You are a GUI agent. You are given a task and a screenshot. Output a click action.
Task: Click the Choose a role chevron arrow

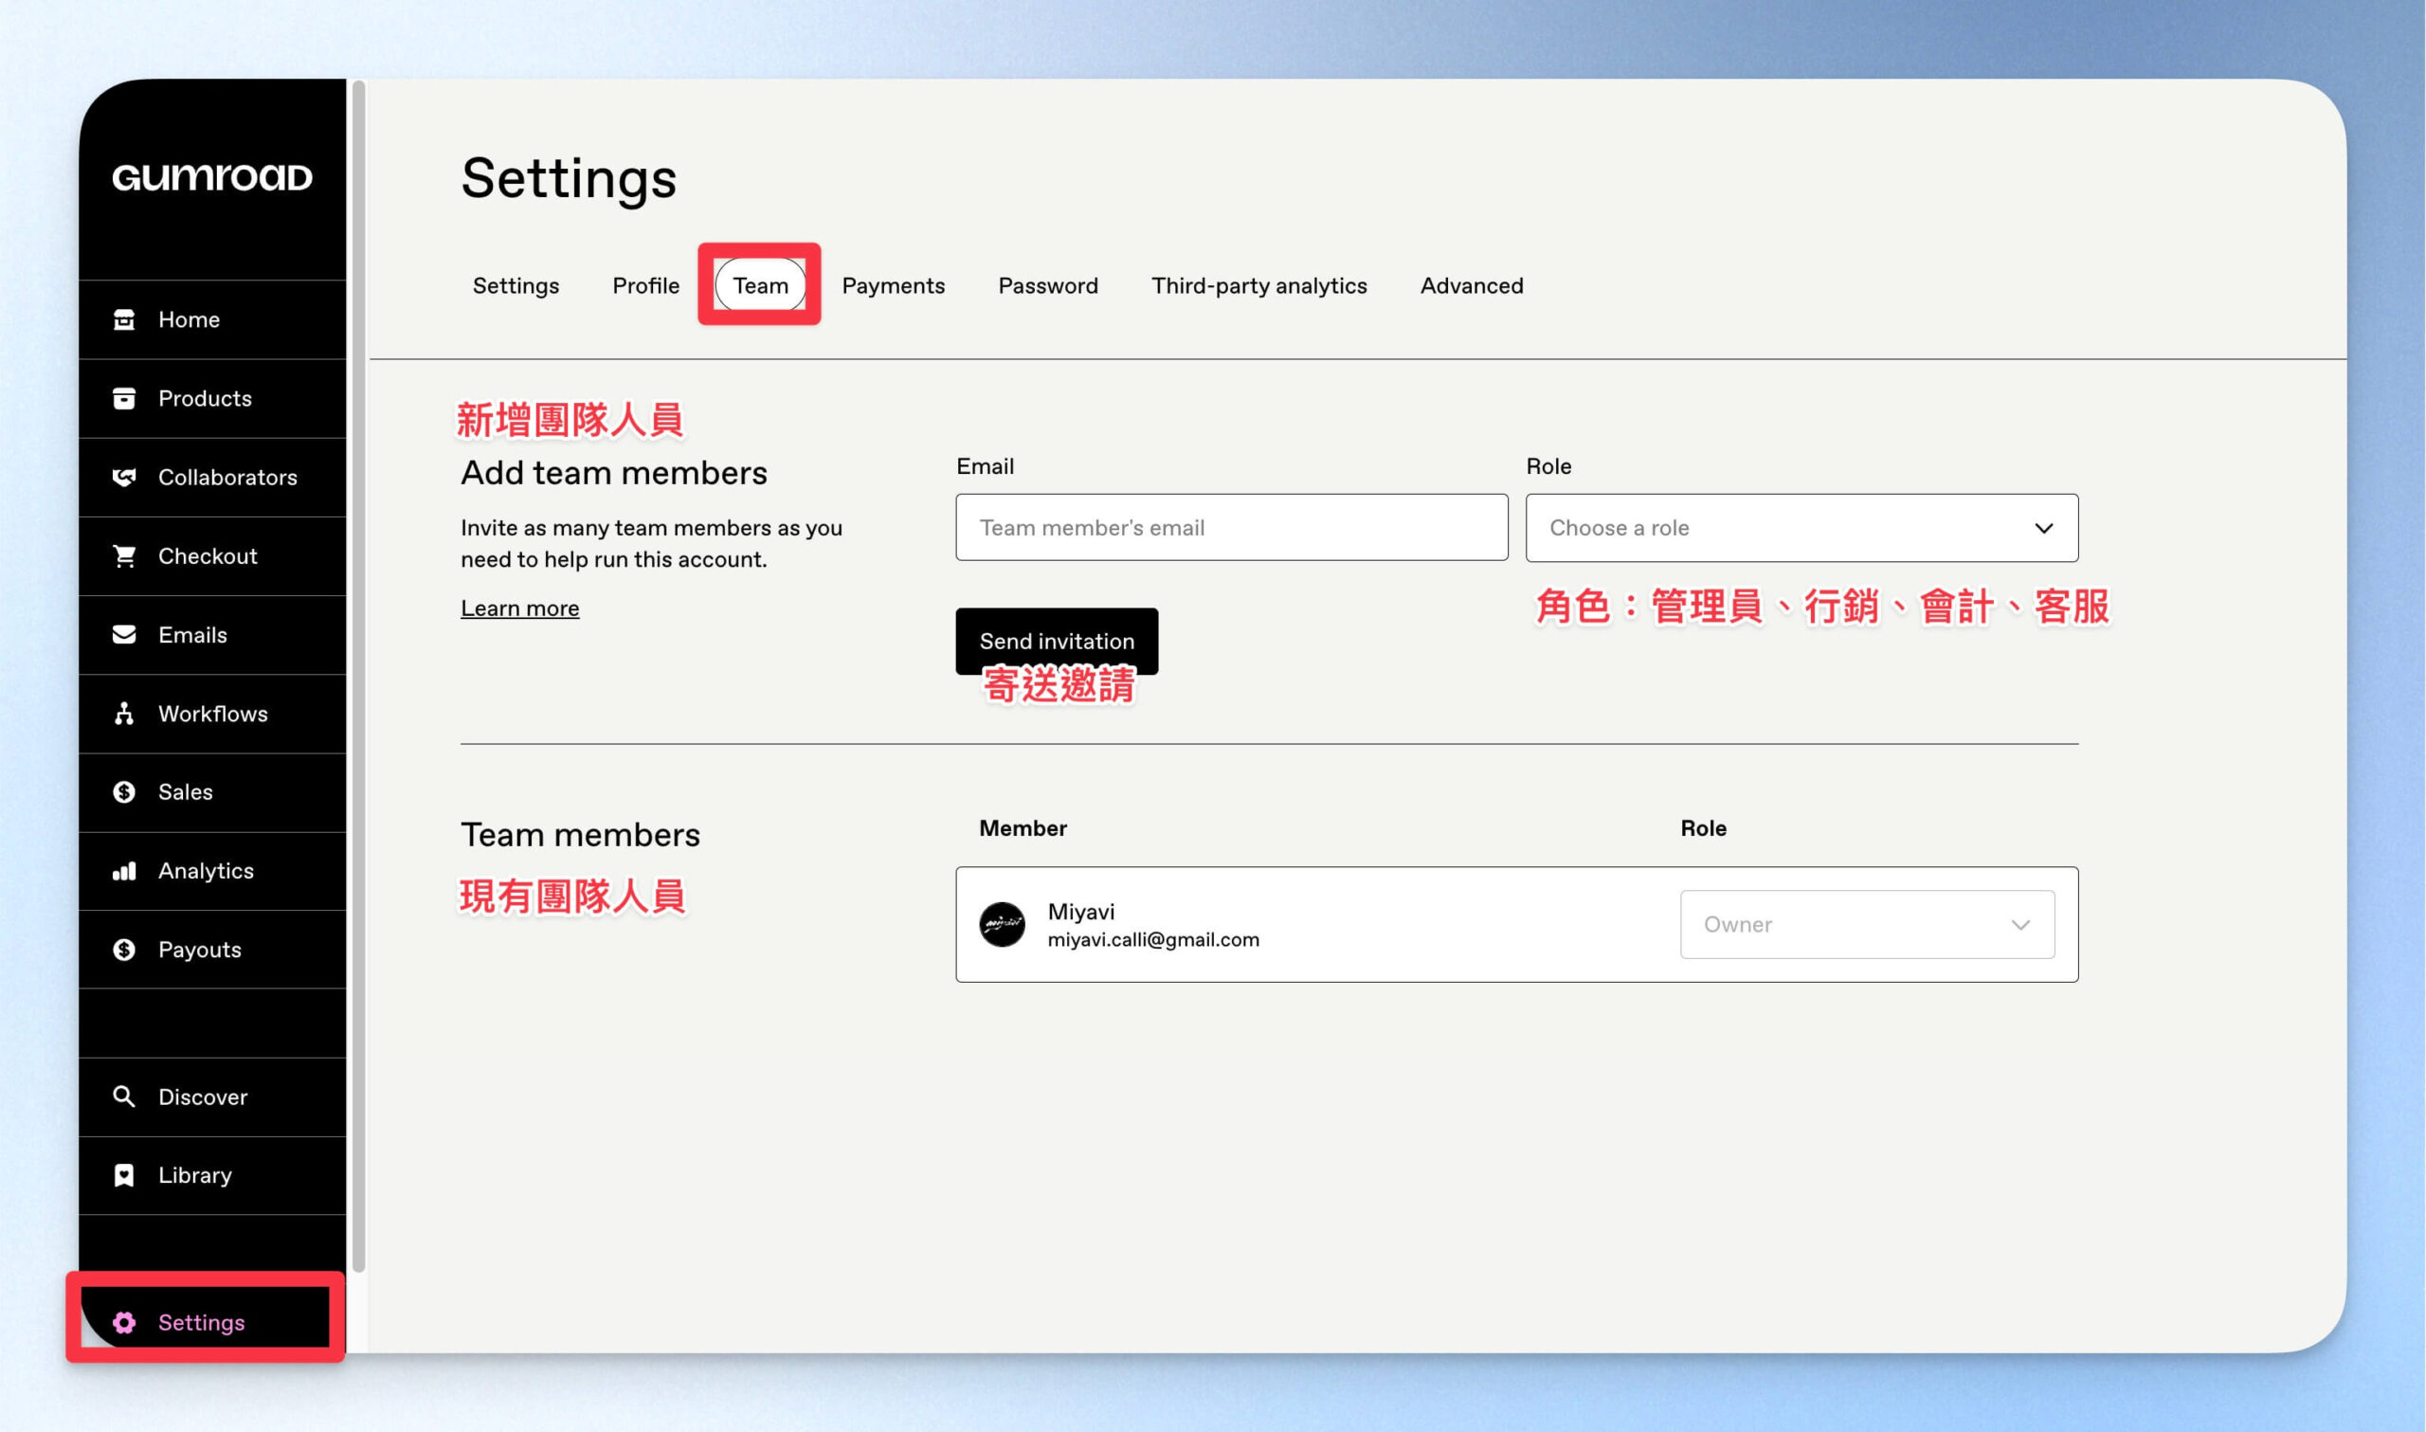(x=2043, y=529)
